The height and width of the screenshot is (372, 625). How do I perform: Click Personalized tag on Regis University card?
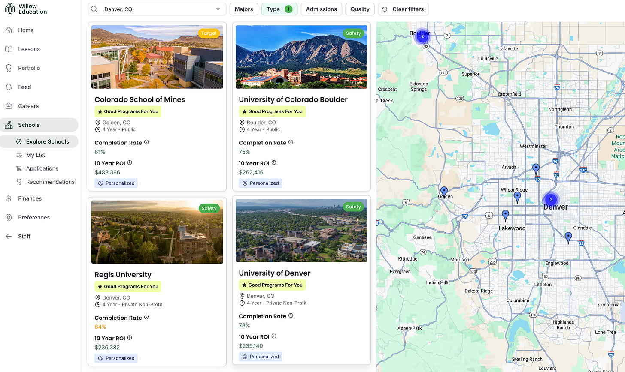click(116, 358)
